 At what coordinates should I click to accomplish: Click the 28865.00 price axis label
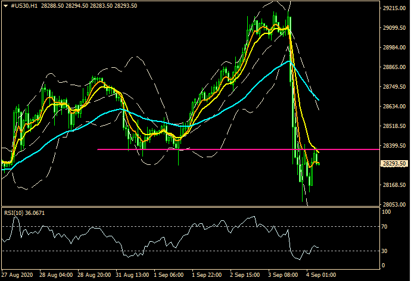point(395,67)
